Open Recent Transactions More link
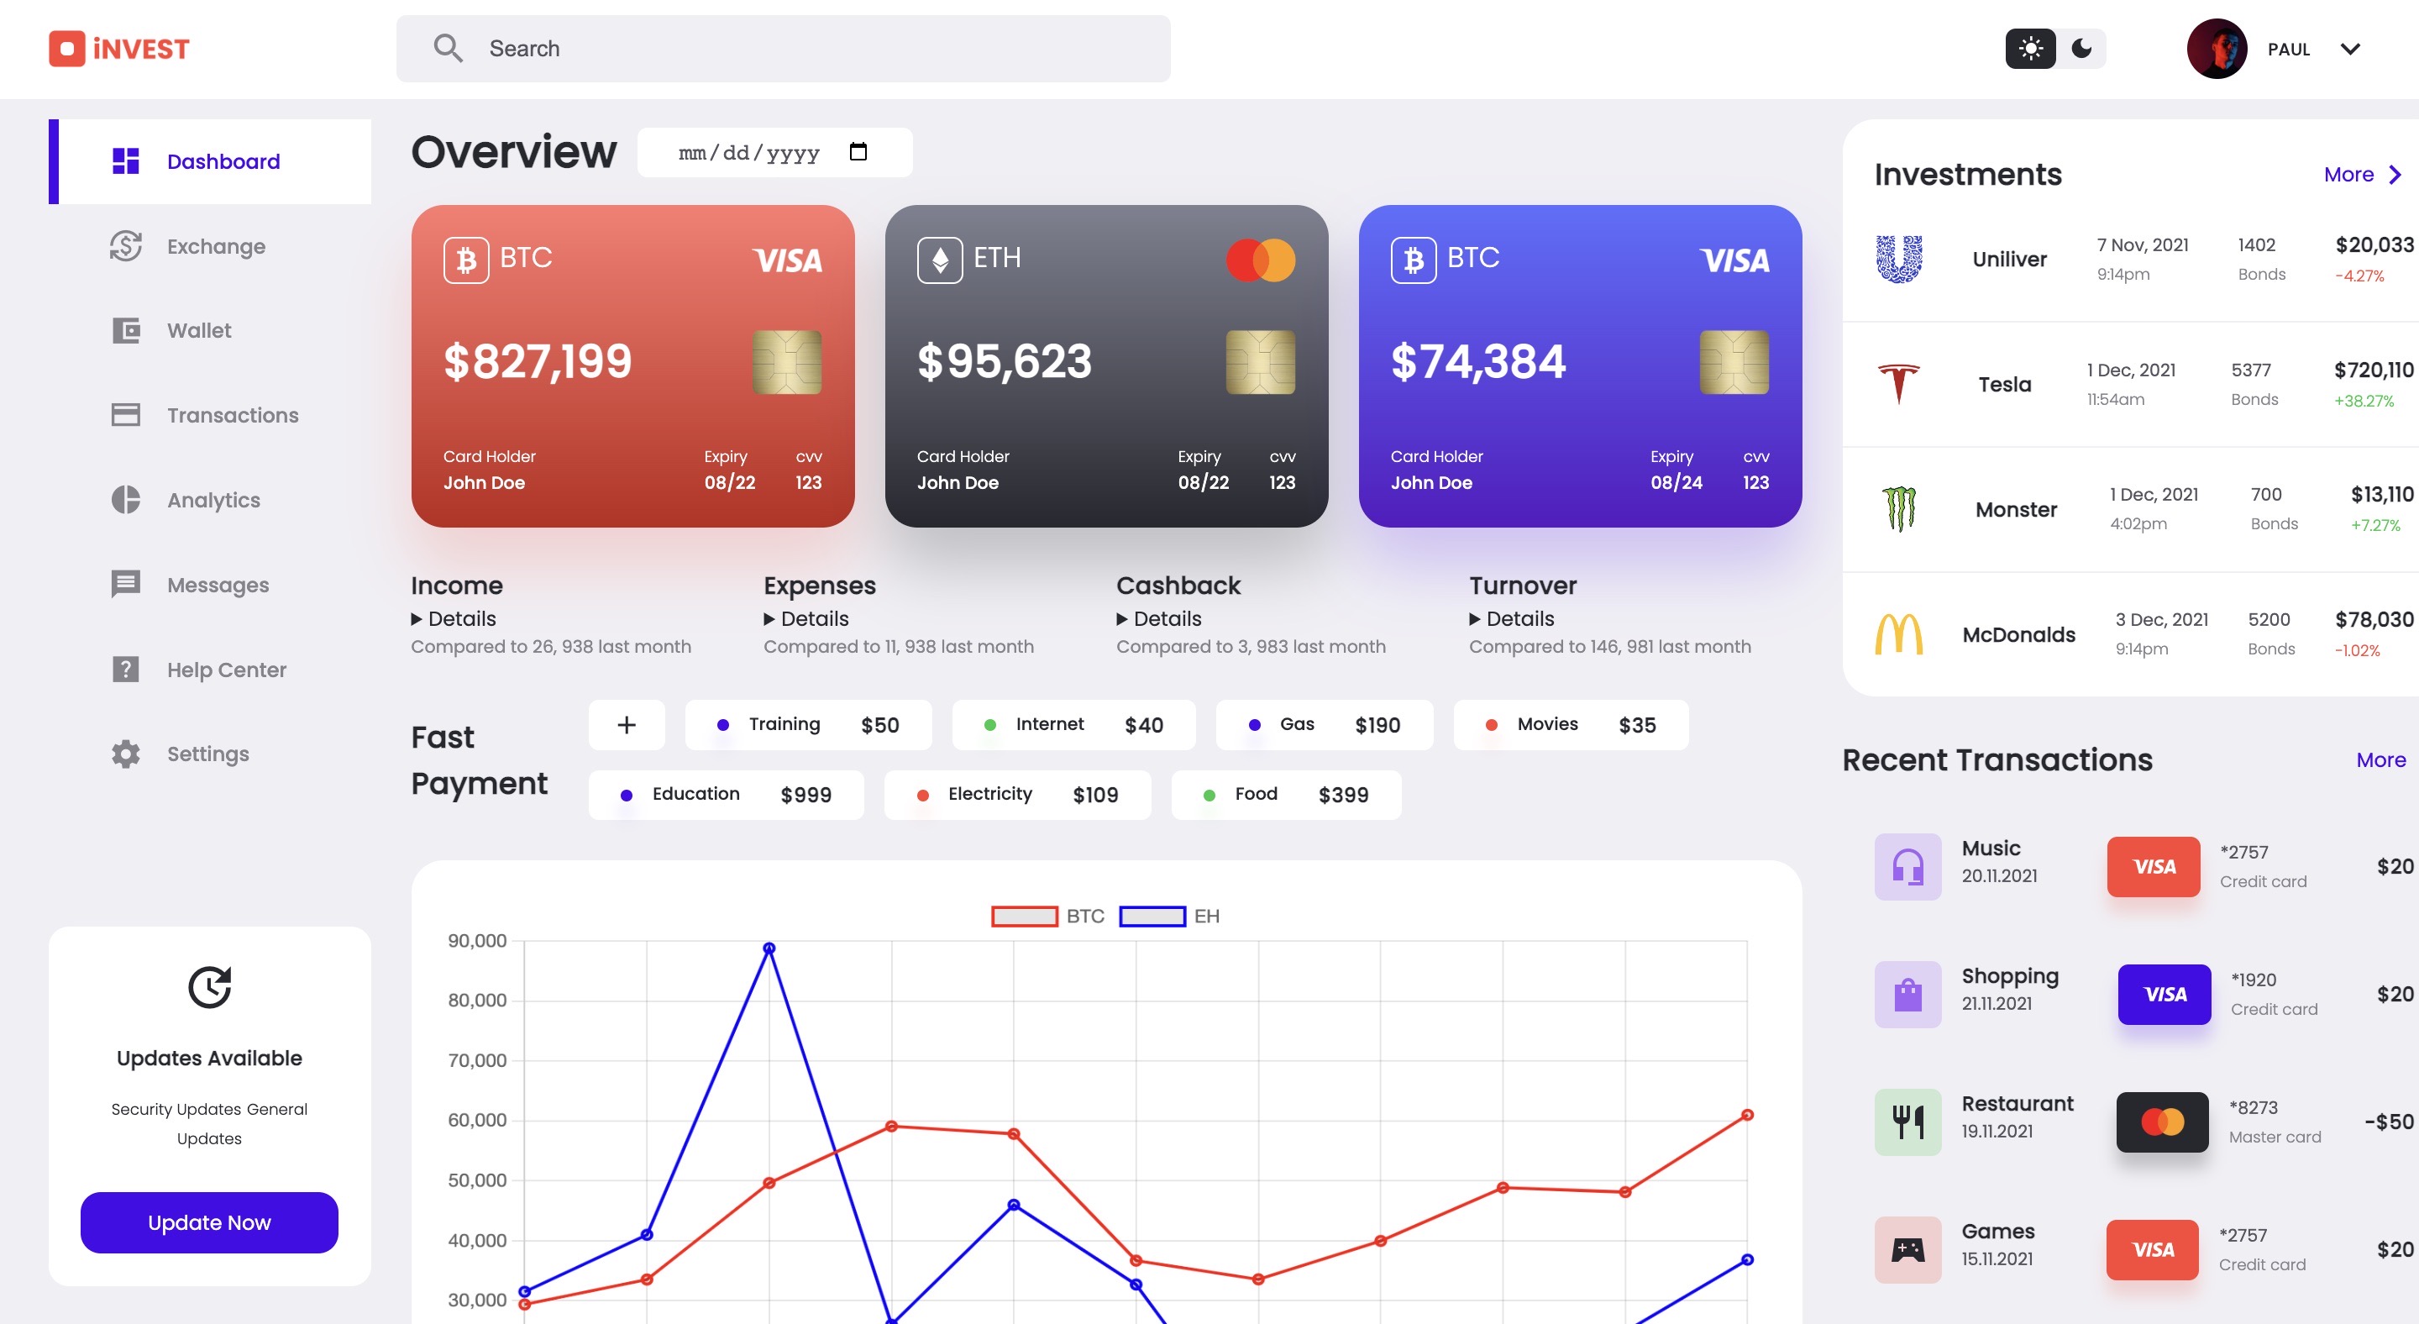Viewport: 2419px width, 1324px height. coord(2380,759)
